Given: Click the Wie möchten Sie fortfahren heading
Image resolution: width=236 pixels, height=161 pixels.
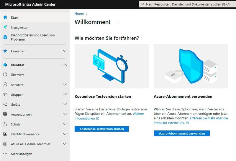Looking at the screenshot, I should pyautogui.click(x=107, y=38).
